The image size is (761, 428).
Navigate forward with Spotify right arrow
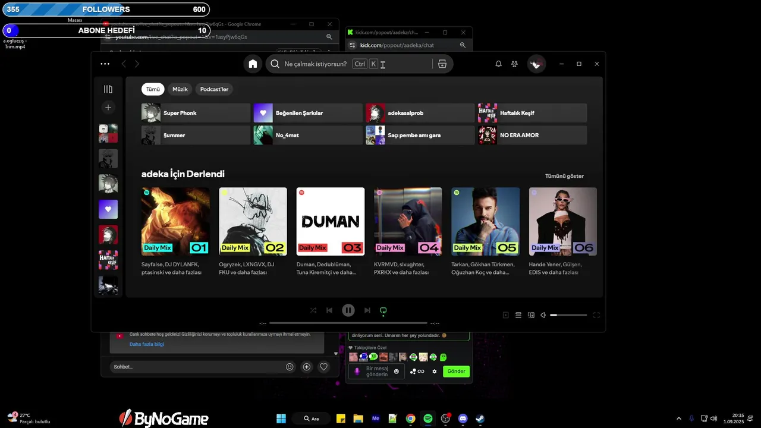tap(137, 64)
